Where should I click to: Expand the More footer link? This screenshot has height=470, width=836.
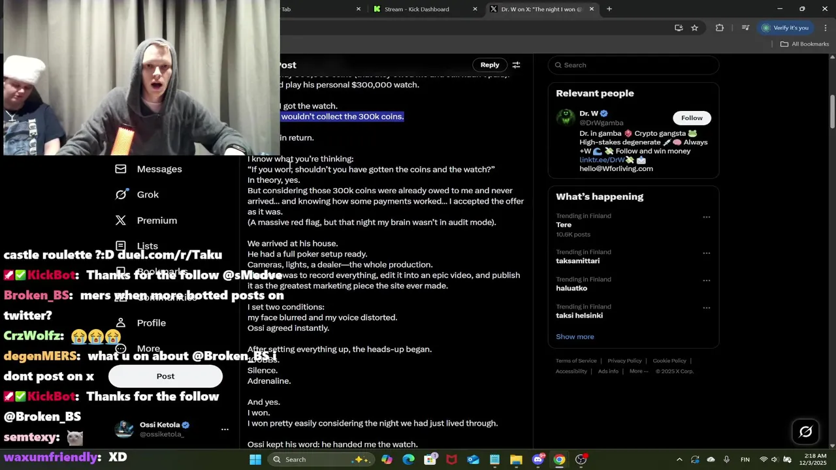coord(639,371)
